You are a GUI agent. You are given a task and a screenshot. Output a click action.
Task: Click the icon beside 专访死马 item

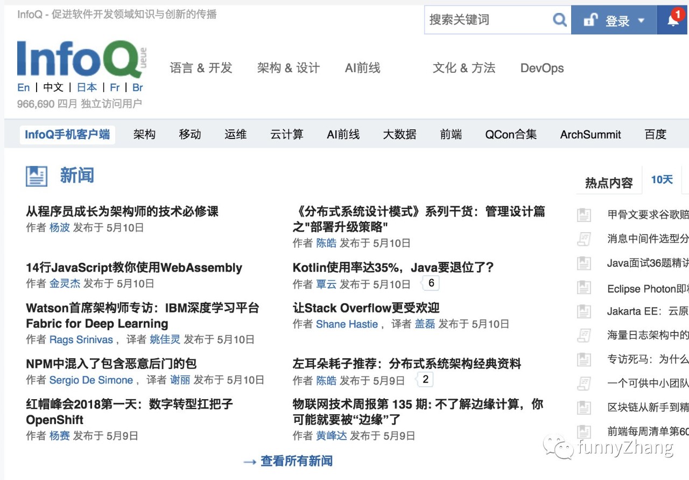(584, 359)
